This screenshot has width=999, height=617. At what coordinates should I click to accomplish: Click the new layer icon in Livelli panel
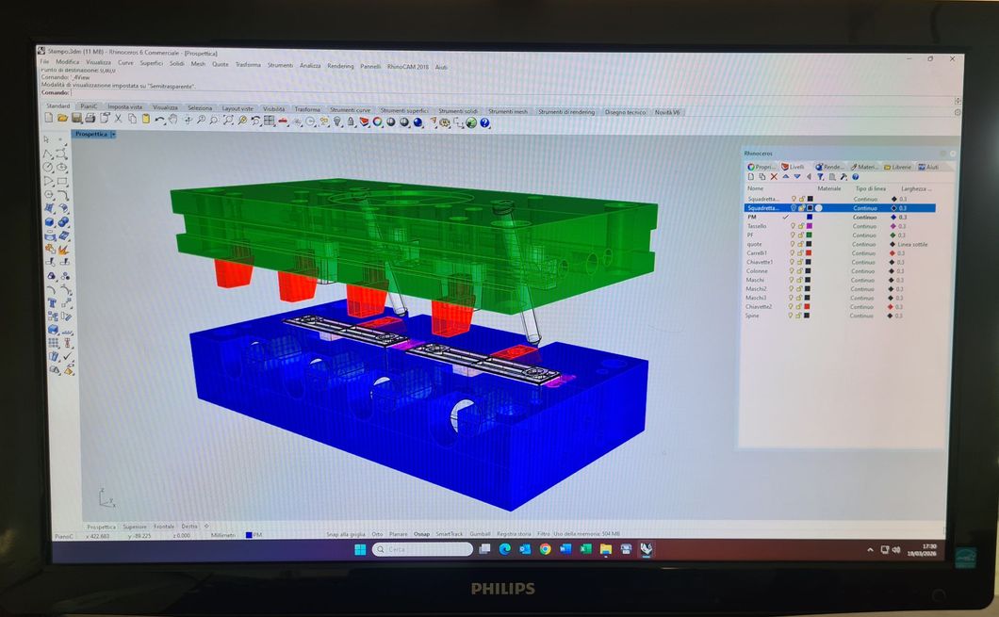[x=751, y=176]
